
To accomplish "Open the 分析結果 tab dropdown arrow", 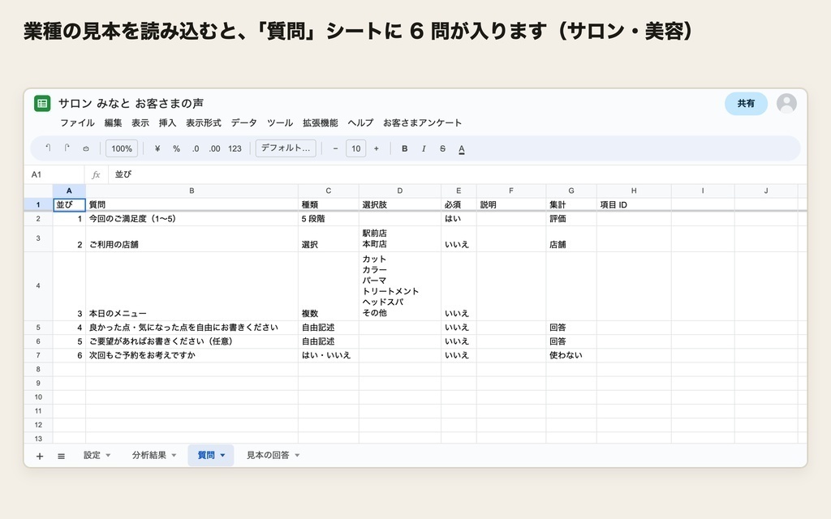I will (174, 456).
